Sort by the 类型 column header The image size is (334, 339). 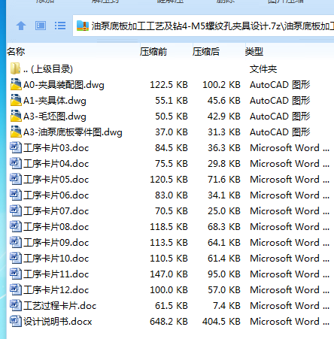tap(254, 52)
